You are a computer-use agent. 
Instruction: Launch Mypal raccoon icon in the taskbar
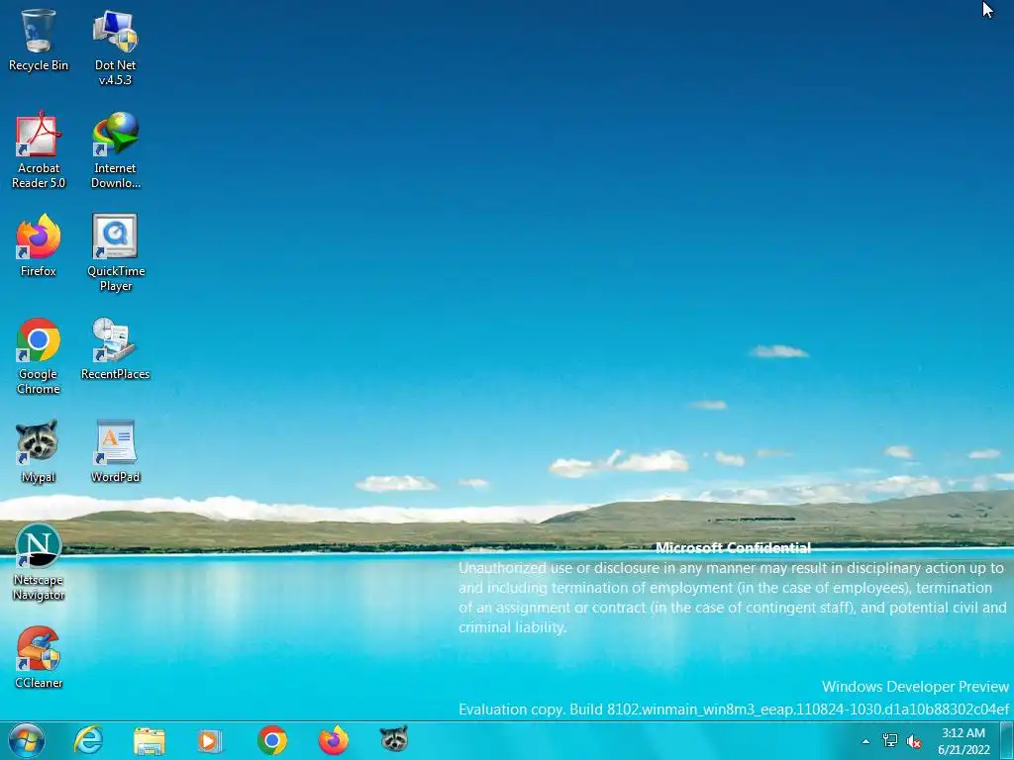pos(394,738)
